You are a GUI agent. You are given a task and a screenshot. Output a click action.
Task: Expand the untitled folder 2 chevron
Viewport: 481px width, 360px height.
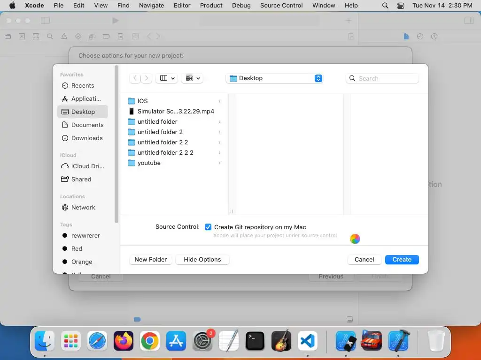click(220, 132)
